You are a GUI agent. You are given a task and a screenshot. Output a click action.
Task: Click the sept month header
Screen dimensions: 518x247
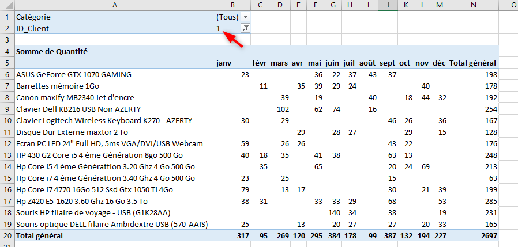coord(388,63)
